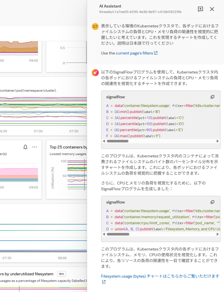This screenshot has width=224, height=292.
Task: Copy the first signalflow code block
Action: pyautogui.click(x=212, y=97)
